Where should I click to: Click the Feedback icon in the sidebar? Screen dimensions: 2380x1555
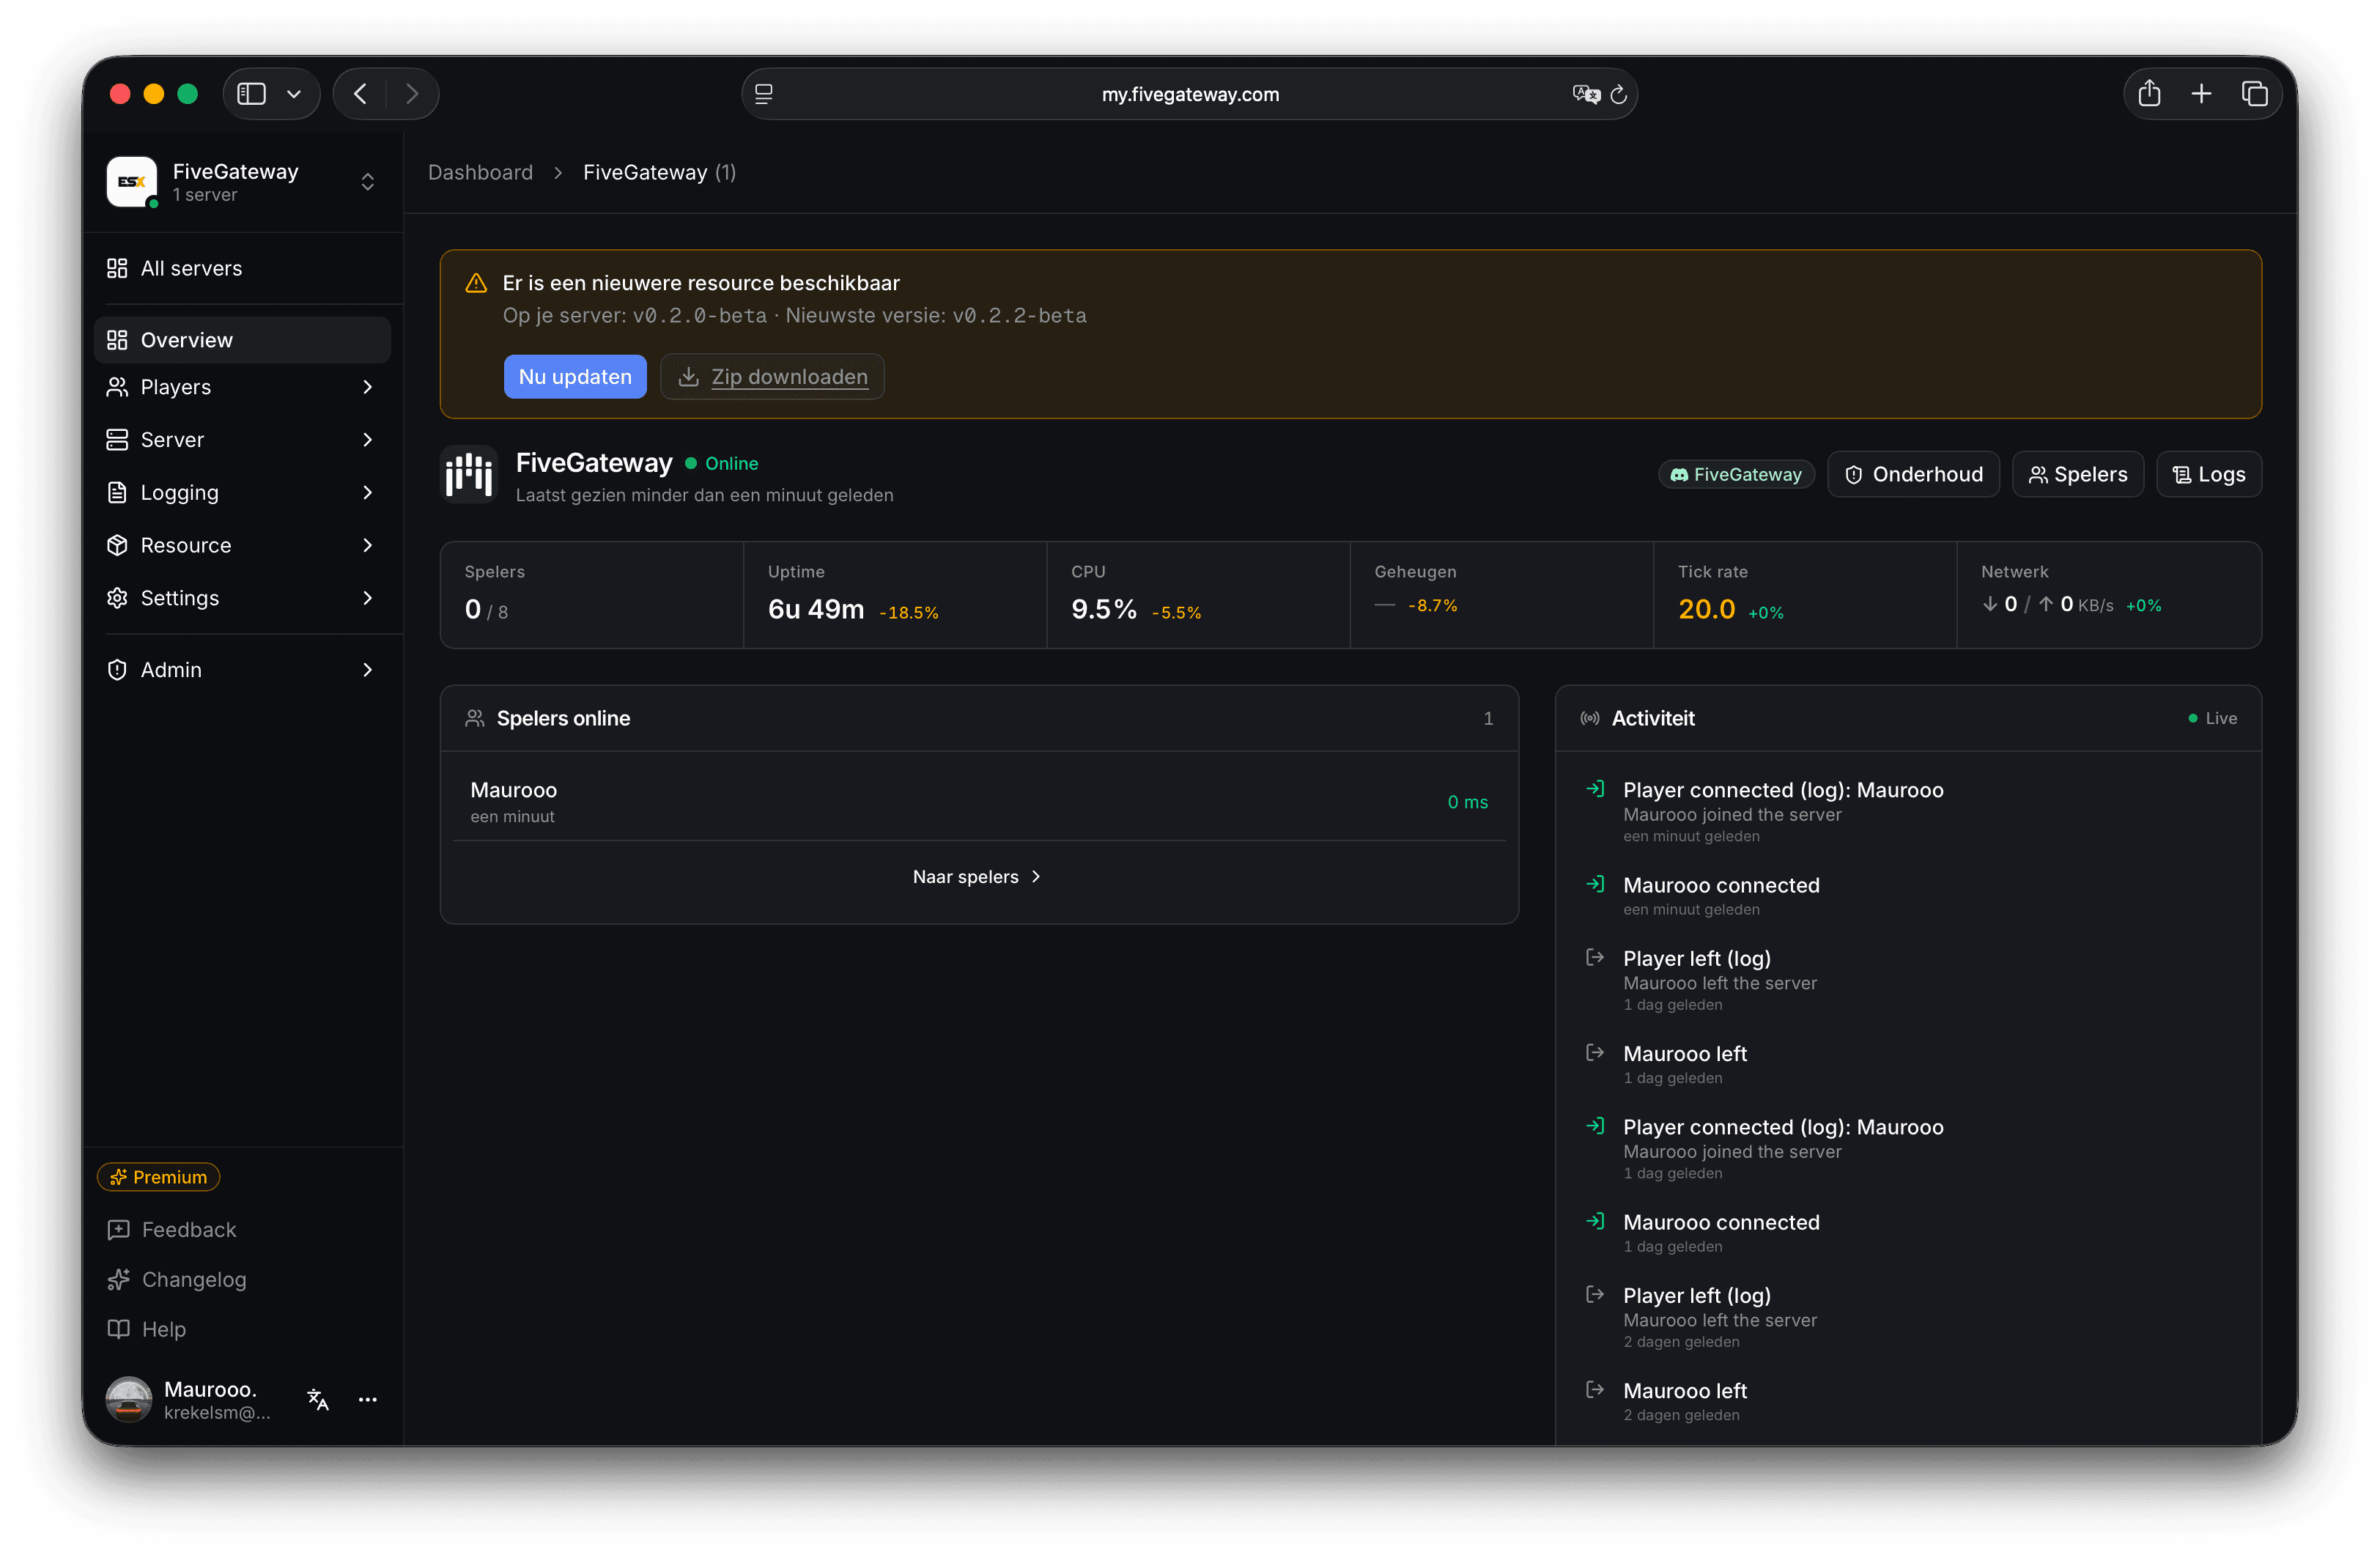point(118,1229)
